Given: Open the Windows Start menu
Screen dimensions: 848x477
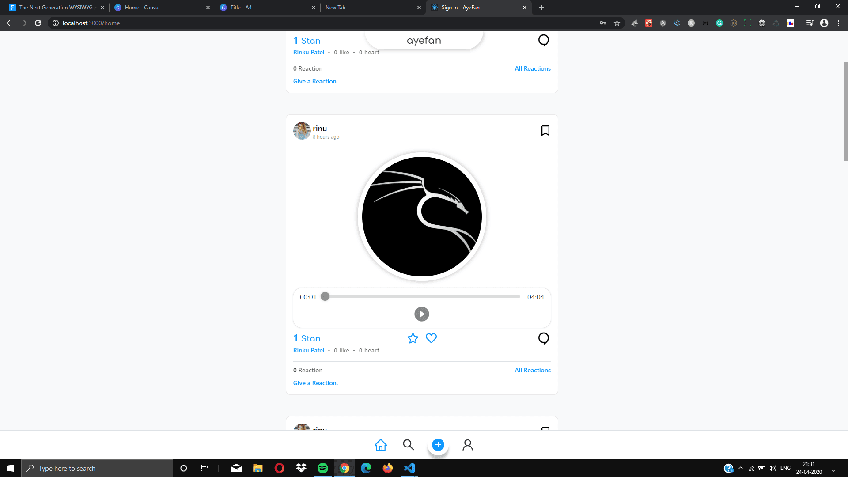Looking at the screenshot, I should tap(11, 468).
